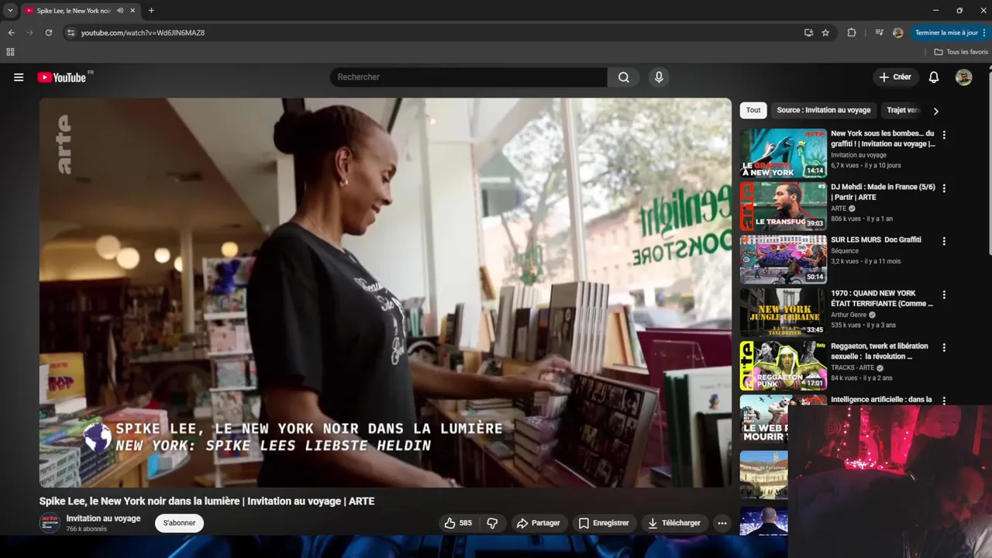Click the S'abonner subscribe button
Image resolution: width=992 pixels, height=558 pixels.
[x=179, y=523]
